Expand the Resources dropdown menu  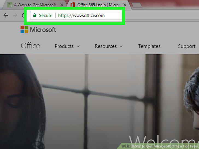pos(109,46)
